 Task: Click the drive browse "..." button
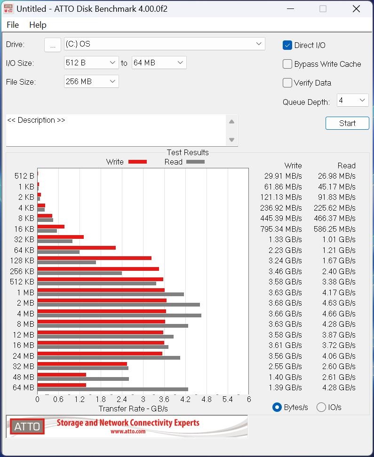click(x=53, y=44)
